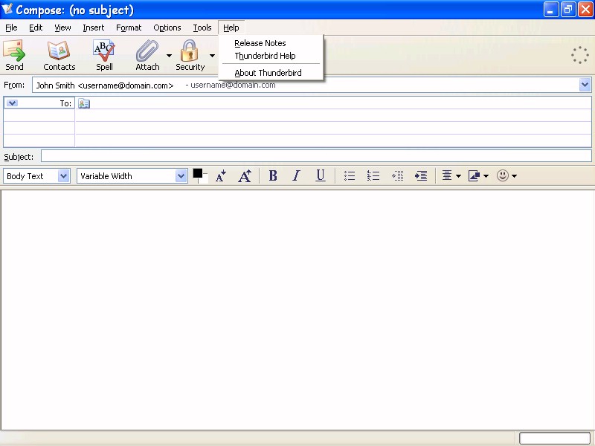595x446 pixels.
Task: Open the insert image/object dropdown
Action: point(478,175)
